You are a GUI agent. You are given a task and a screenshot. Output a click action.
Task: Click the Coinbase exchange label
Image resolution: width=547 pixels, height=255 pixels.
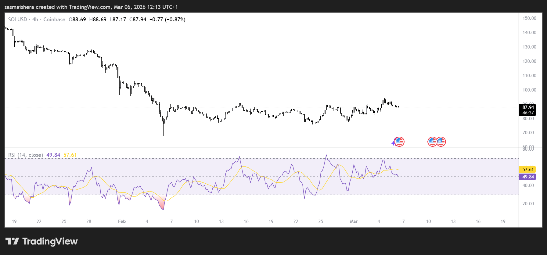(x=54, y=20)
